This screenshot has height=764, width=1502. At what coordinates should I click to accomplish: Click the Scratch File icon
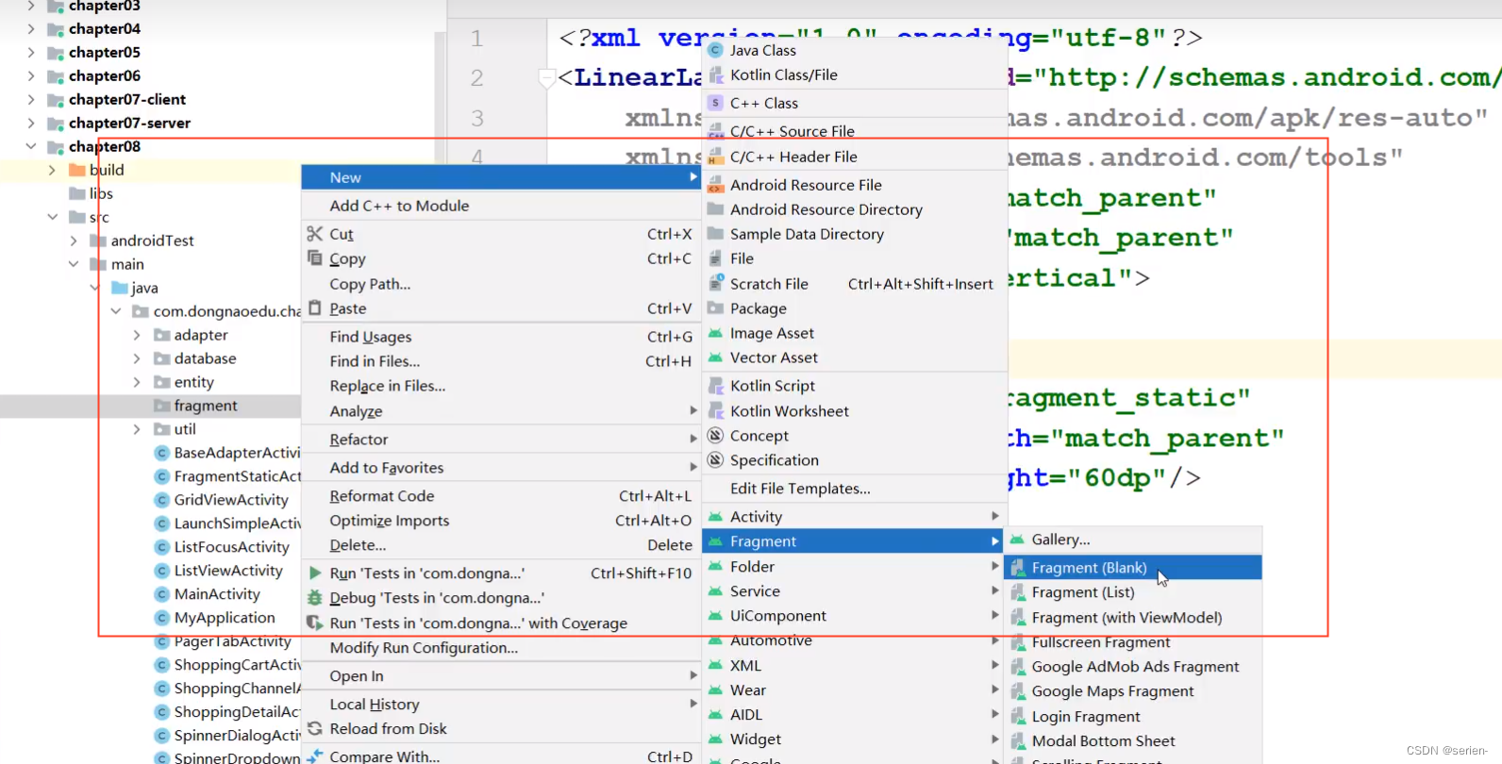[x=716, y=283]
